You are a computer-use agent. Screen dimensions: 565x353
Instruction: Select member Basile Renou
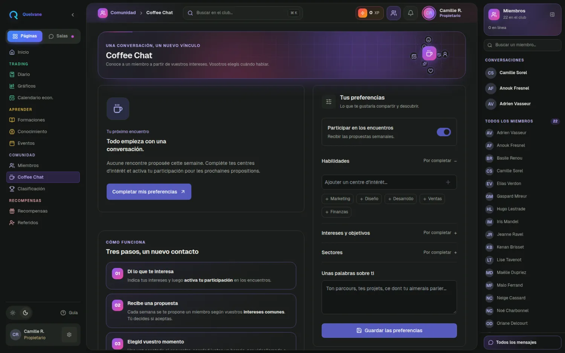pyautogui.click(x=522, y=158)
